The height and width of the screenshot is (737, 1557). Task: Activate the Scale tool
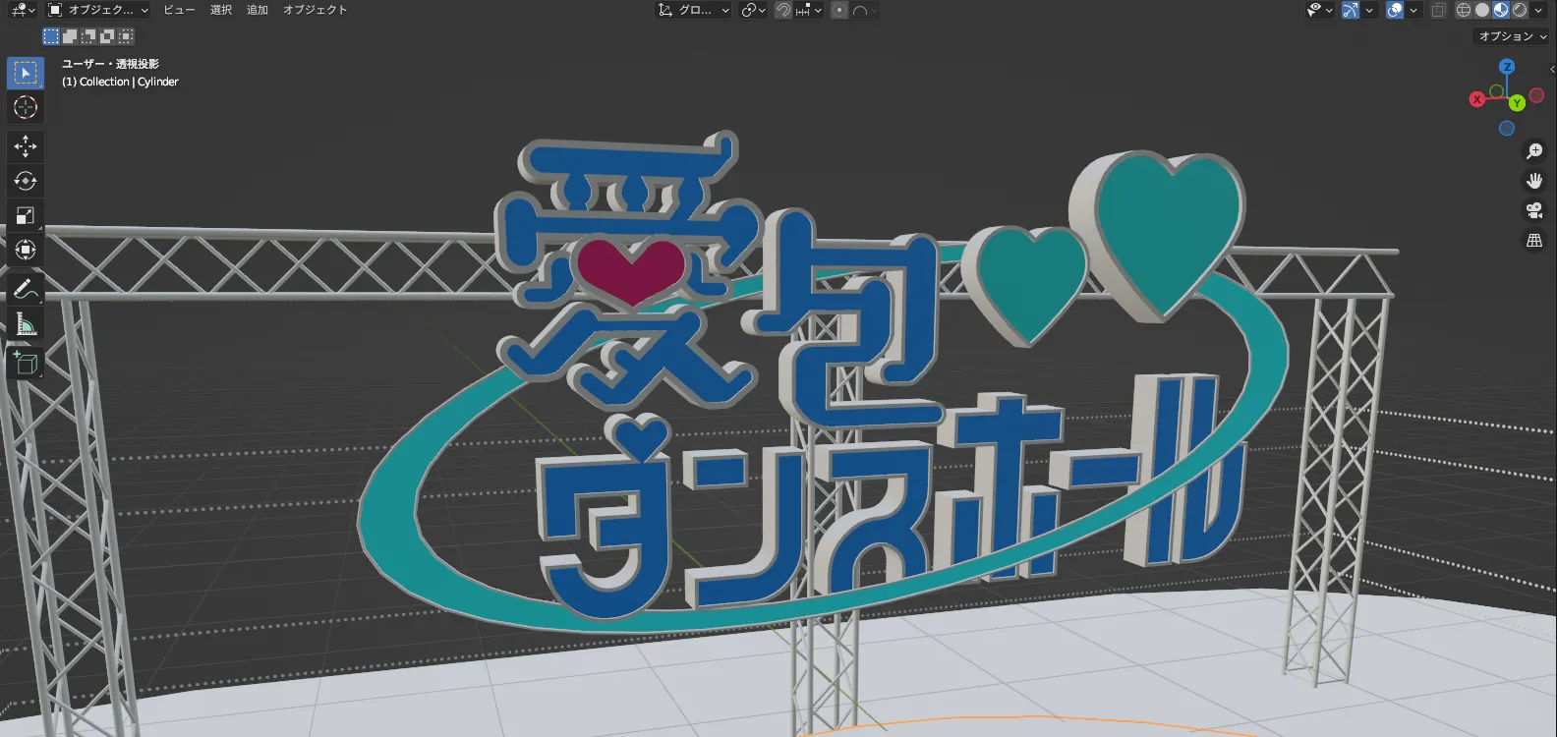(26, 215)
